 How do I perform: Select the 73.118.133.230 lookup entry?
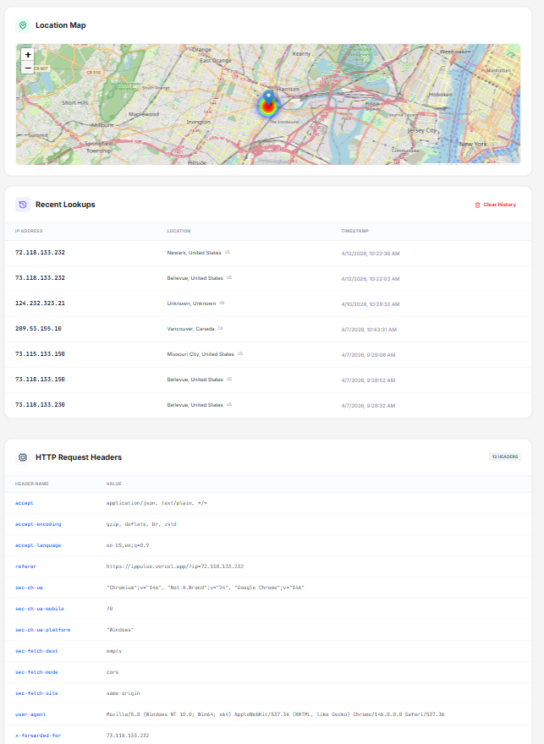pyautogui.click(x=40, y=405)
